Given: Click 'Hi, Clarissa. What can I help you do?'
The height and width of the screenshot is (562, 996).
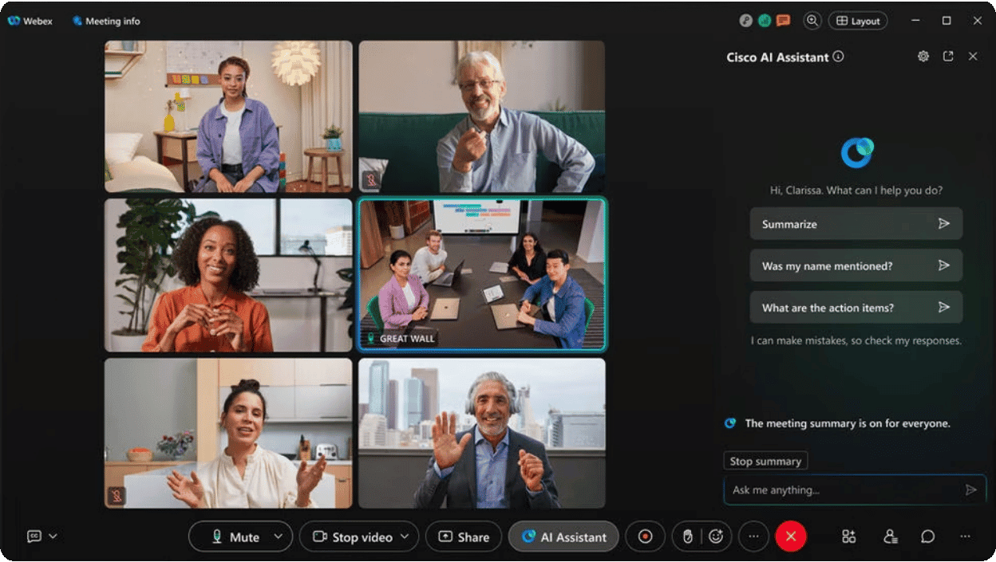Looking at the screenshot, I should pyautogui.click(x=856, y=191).
